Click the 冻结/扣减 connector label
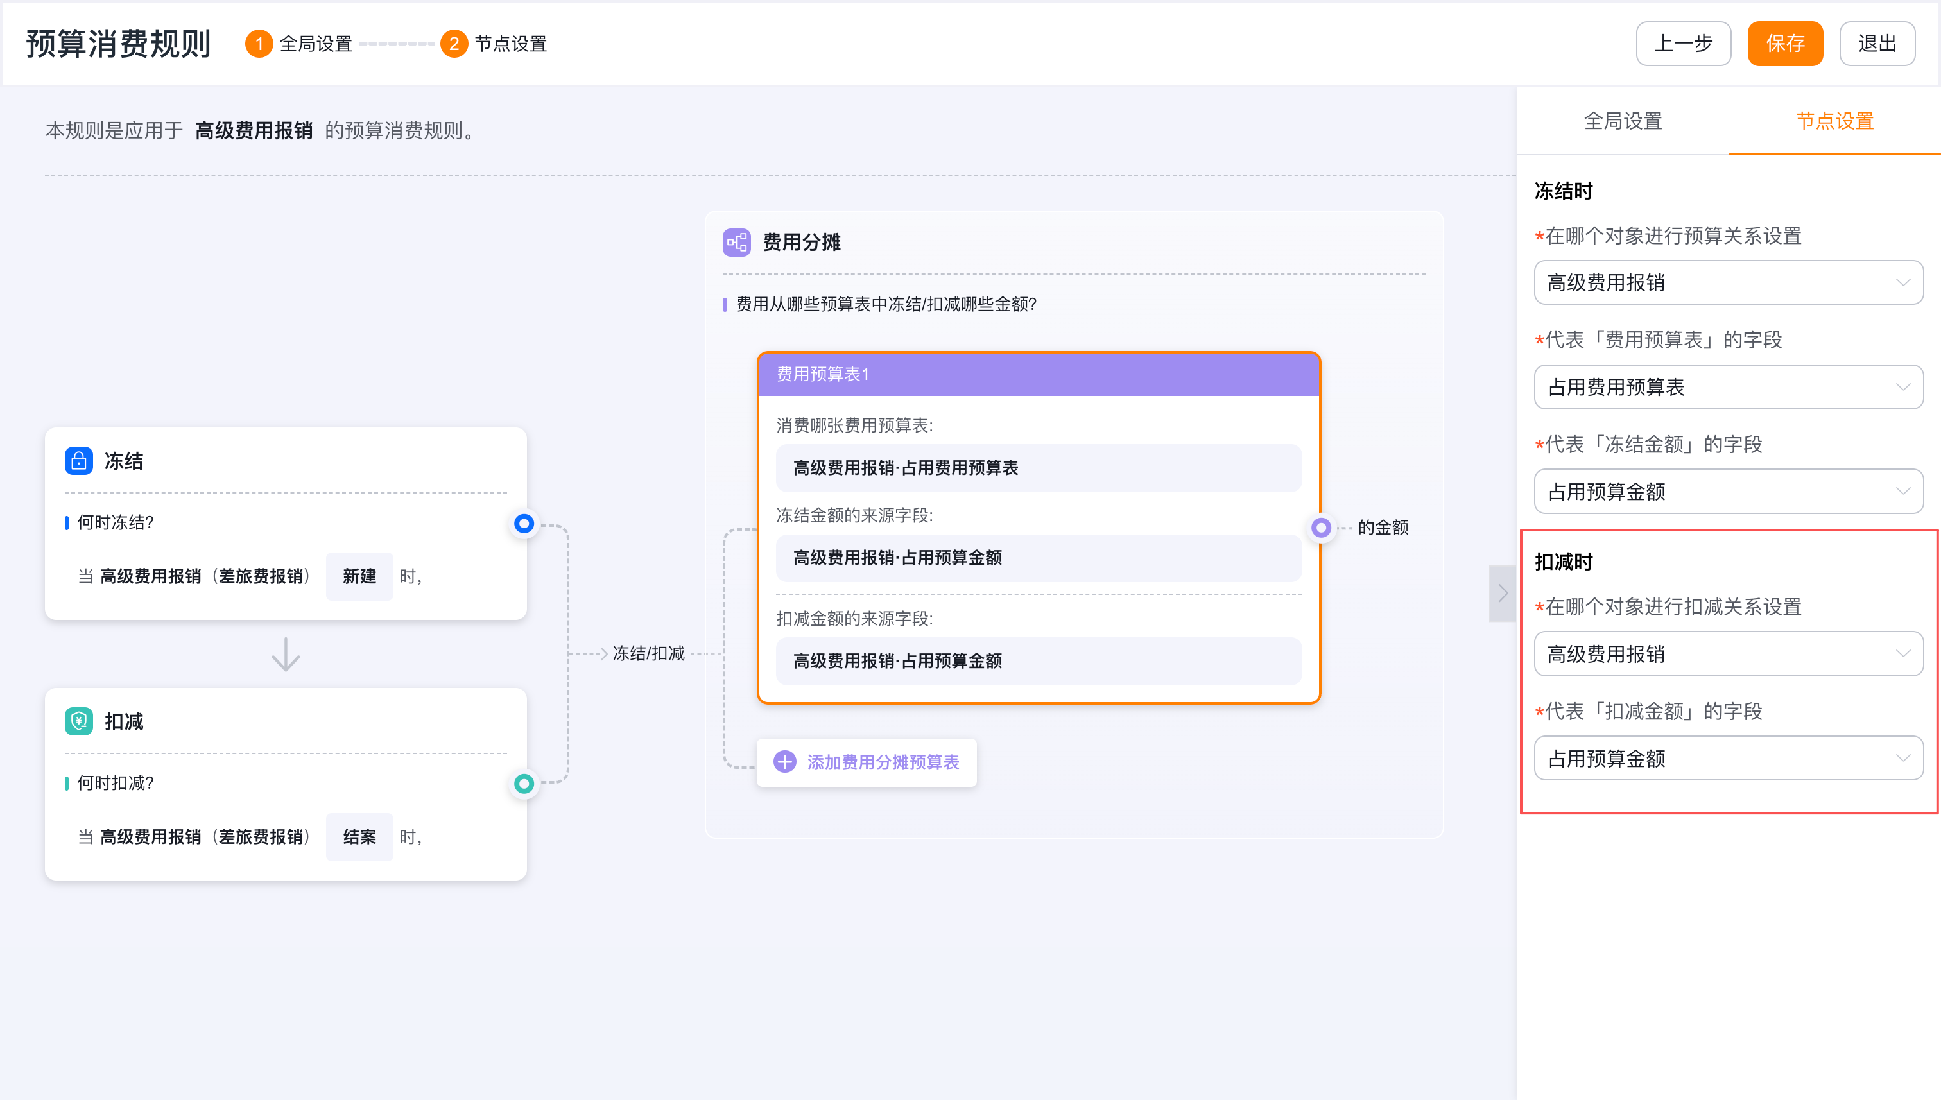The image size is (1941, 1100). pyautogui.click(x=648, y=653)
